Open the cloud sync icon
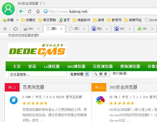 tap(16, 29)
